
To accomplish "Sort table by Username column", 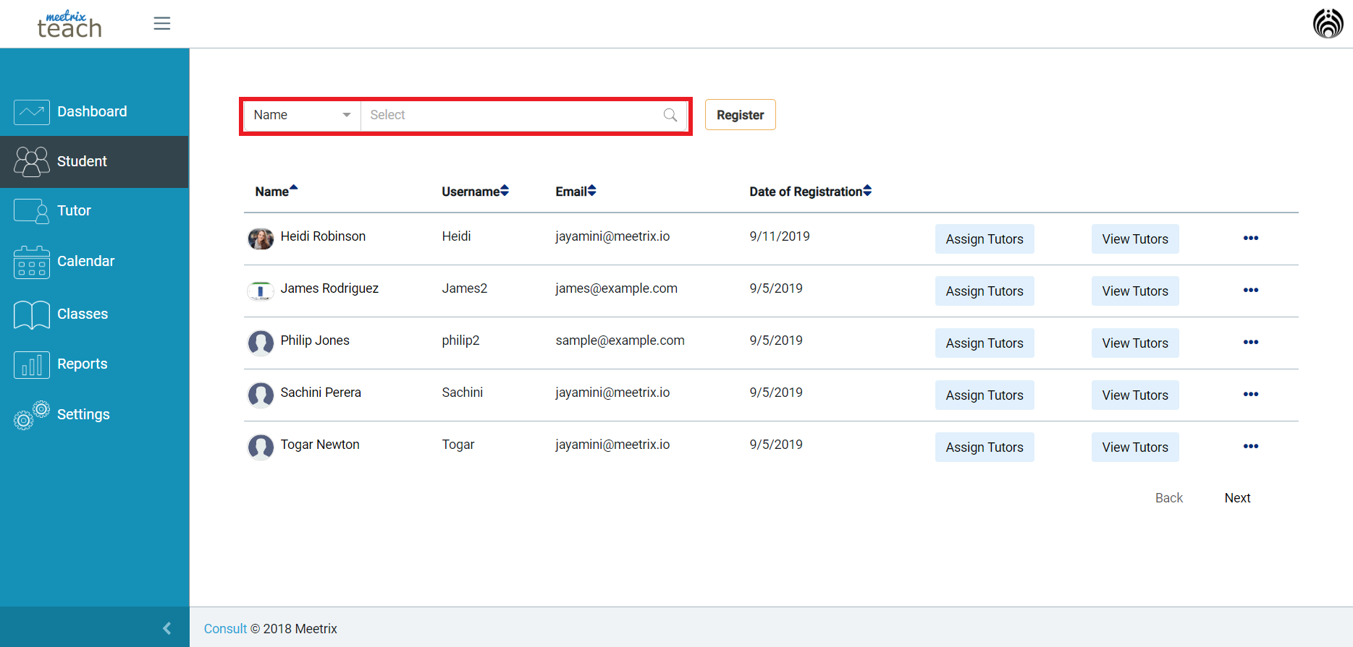I will (476, 192).
